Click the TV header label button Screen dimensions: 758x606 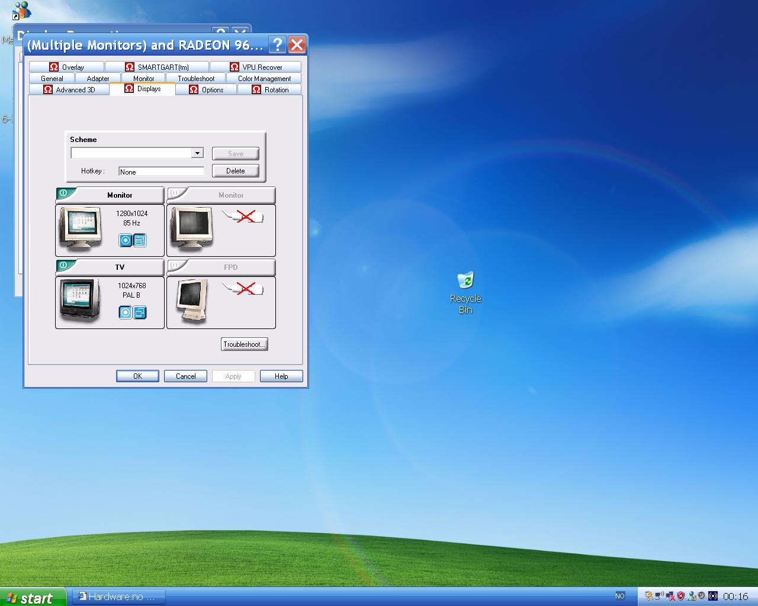120,267
